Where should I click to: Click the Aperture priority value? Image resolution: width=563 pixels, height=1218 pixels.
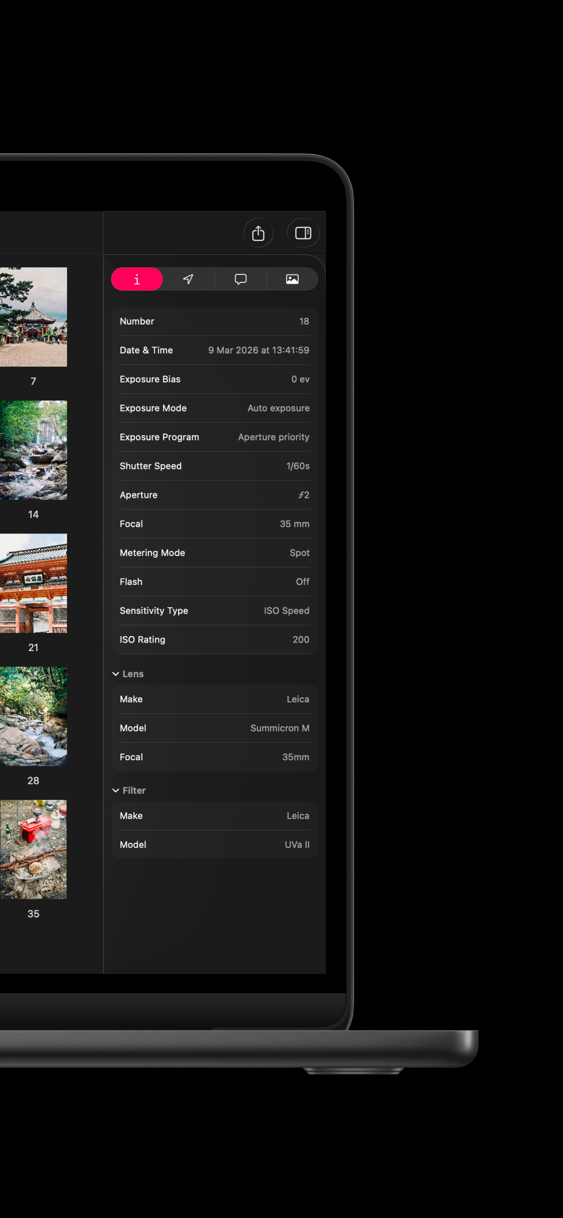tap(274, 437)
